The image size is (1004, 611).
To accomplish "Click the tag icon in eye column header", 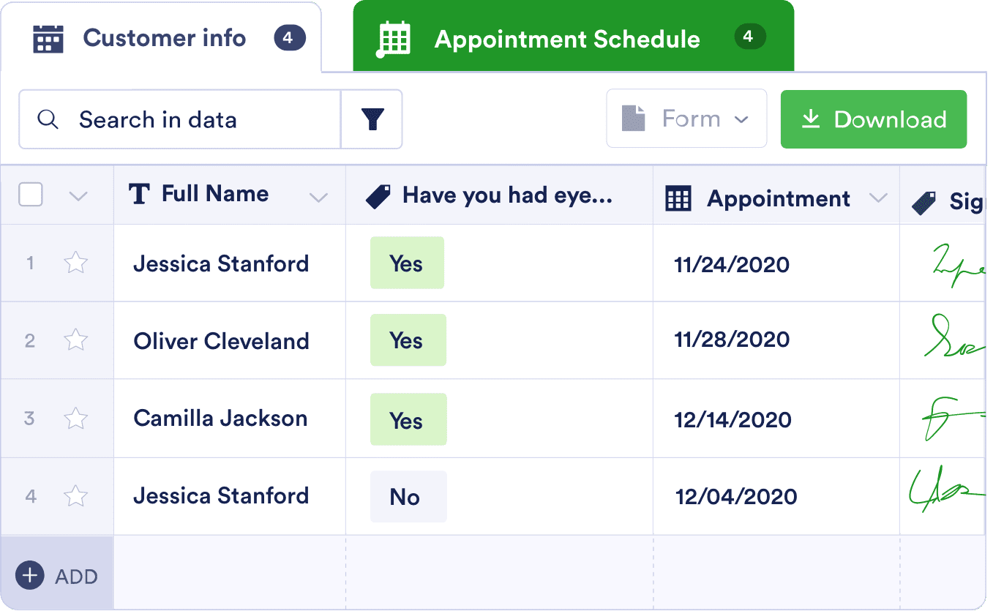I will pos(378,196).
